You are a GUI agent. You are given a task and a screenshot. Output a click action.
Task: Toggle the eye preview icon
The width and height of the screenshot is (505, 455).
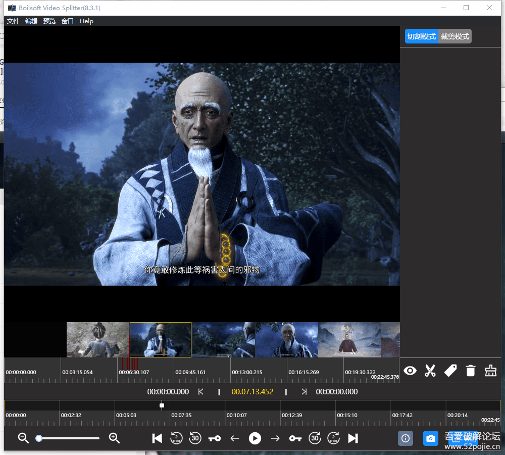[x=410, y=371]
